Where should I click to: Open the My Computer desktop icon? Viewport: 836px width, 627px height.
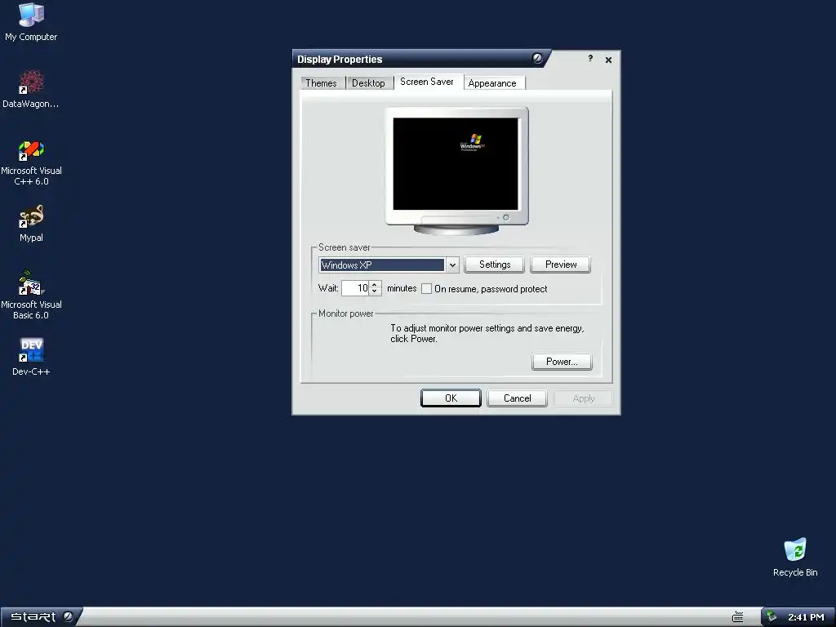pos(31,21)
